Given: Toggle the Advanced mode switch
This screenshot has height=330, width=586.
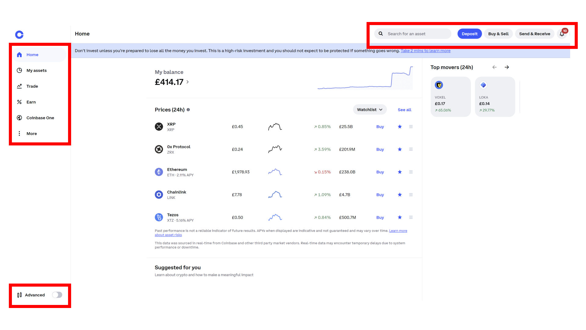Looking at the screenshot, I should [x=58, y=295].
